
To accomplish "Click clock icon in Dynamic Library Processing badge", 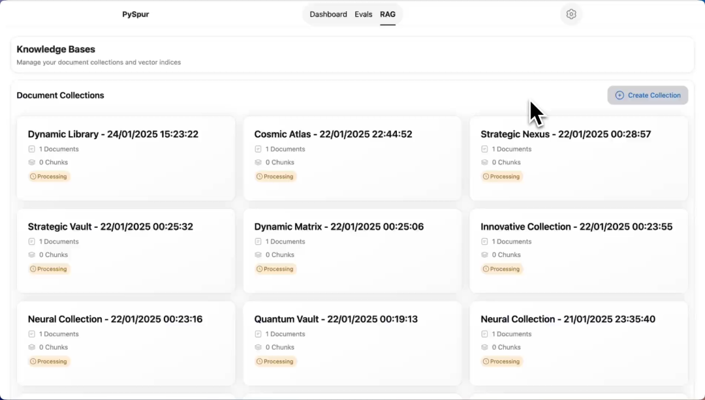I will [x=33, y=177].
